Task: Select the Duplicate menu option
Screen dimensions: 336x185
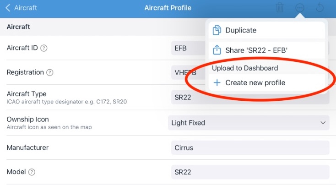Action: tap(241, 30)
